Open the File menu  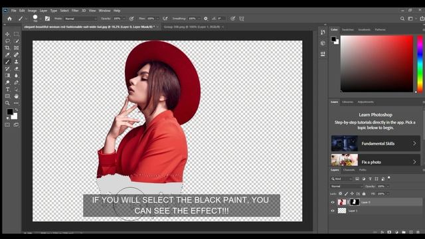13,11
